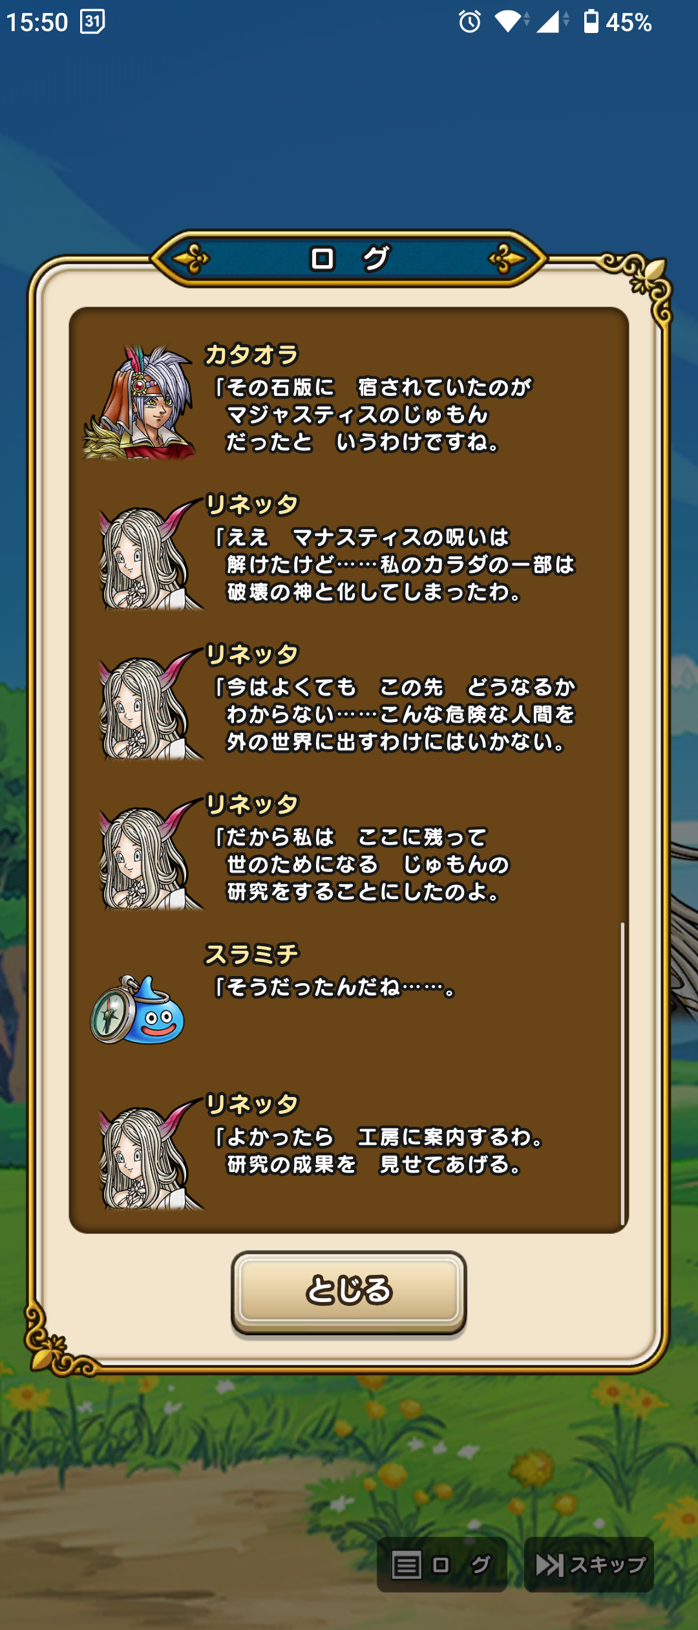This screenshot has height=1630, width=698.
Task: Tap the battery status icon
Action: tap(591, 21)
